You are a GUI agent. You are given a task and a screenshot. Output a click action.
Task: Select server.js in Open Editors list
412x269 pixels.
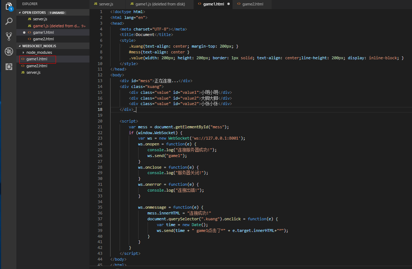pyautogui.click(x=40, y=19)
